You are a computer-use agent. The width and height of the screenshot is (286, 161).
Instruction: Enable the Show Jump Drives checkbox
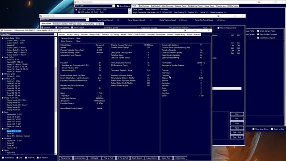point(253,129)
